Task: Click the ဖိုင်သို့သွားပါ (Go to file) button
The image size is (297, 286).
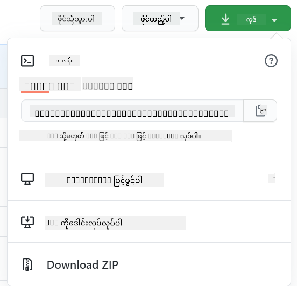Action: click(x=77, y=18)
